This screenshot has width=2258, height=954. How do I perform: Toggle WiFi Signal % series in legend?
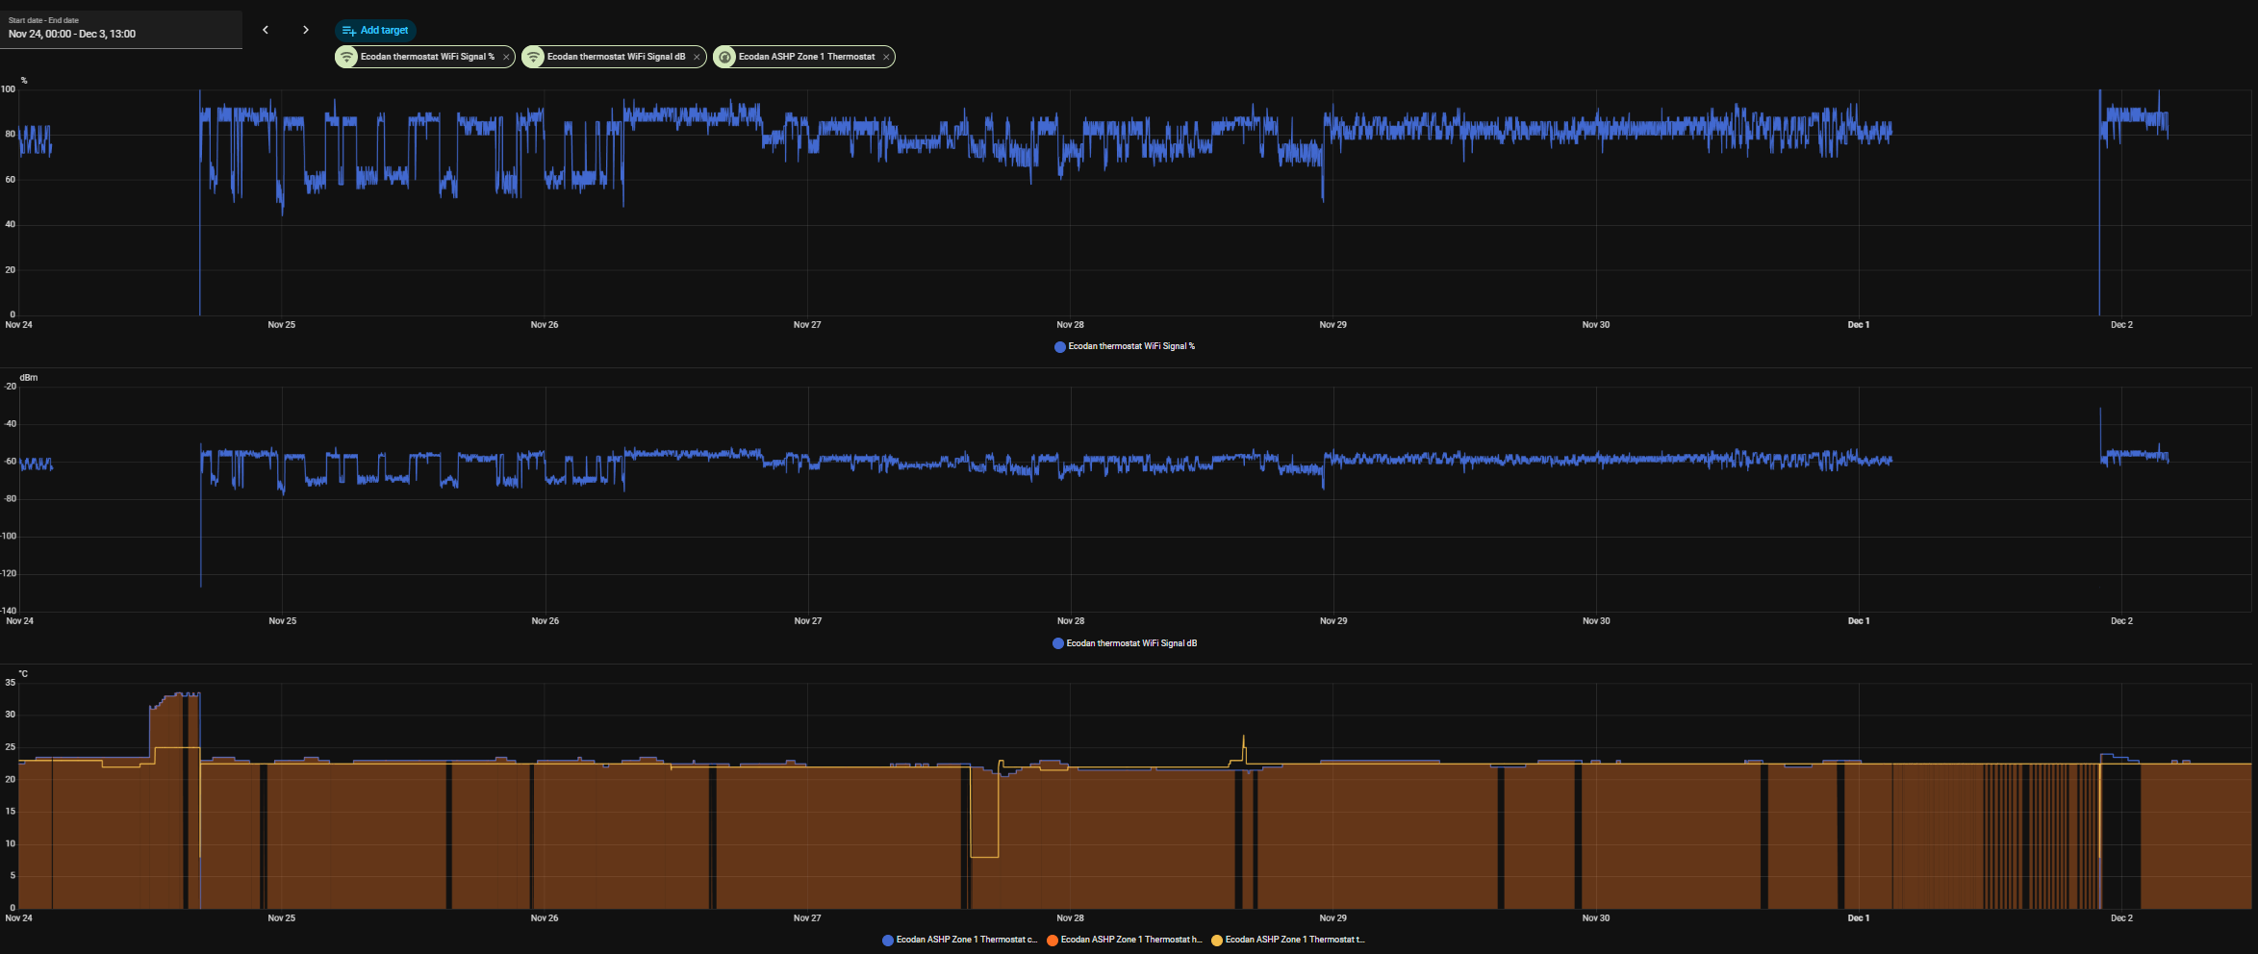pos(1125,346)
